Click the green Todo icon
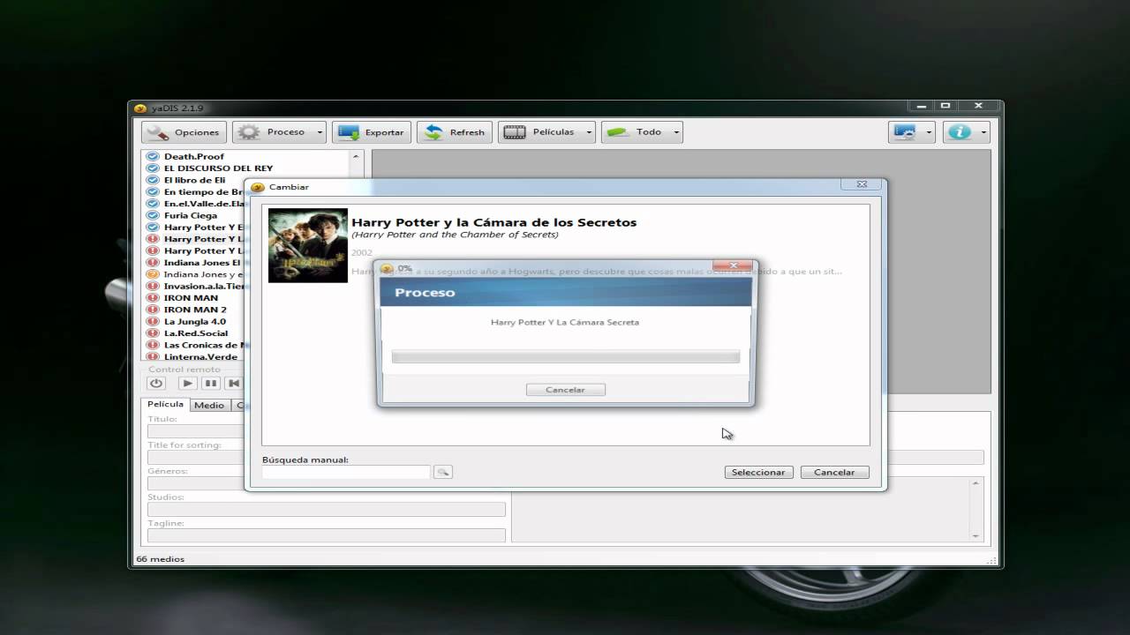Image resolution: width=1130 pixels, height=635 pixels. click(618, 132)
